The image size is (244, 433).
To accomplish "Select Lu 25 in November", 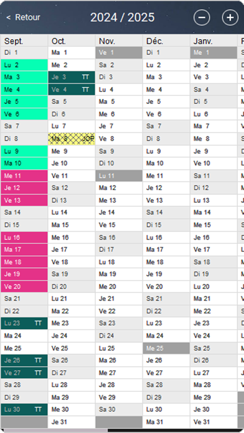I will coord(119,348).
